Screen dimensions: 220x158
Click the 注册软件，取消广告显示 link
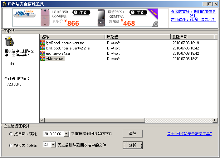pos(193,20)
